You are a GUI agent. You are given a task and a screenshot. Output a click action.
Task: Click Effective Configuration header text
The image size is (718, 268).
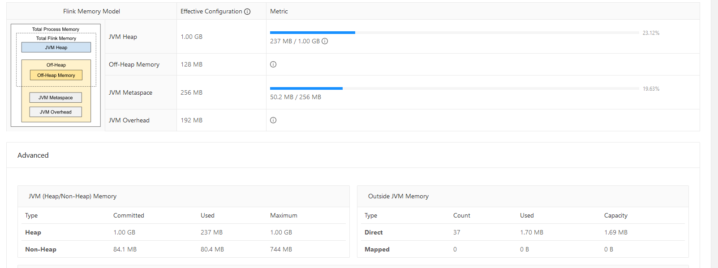coord(211,11)
